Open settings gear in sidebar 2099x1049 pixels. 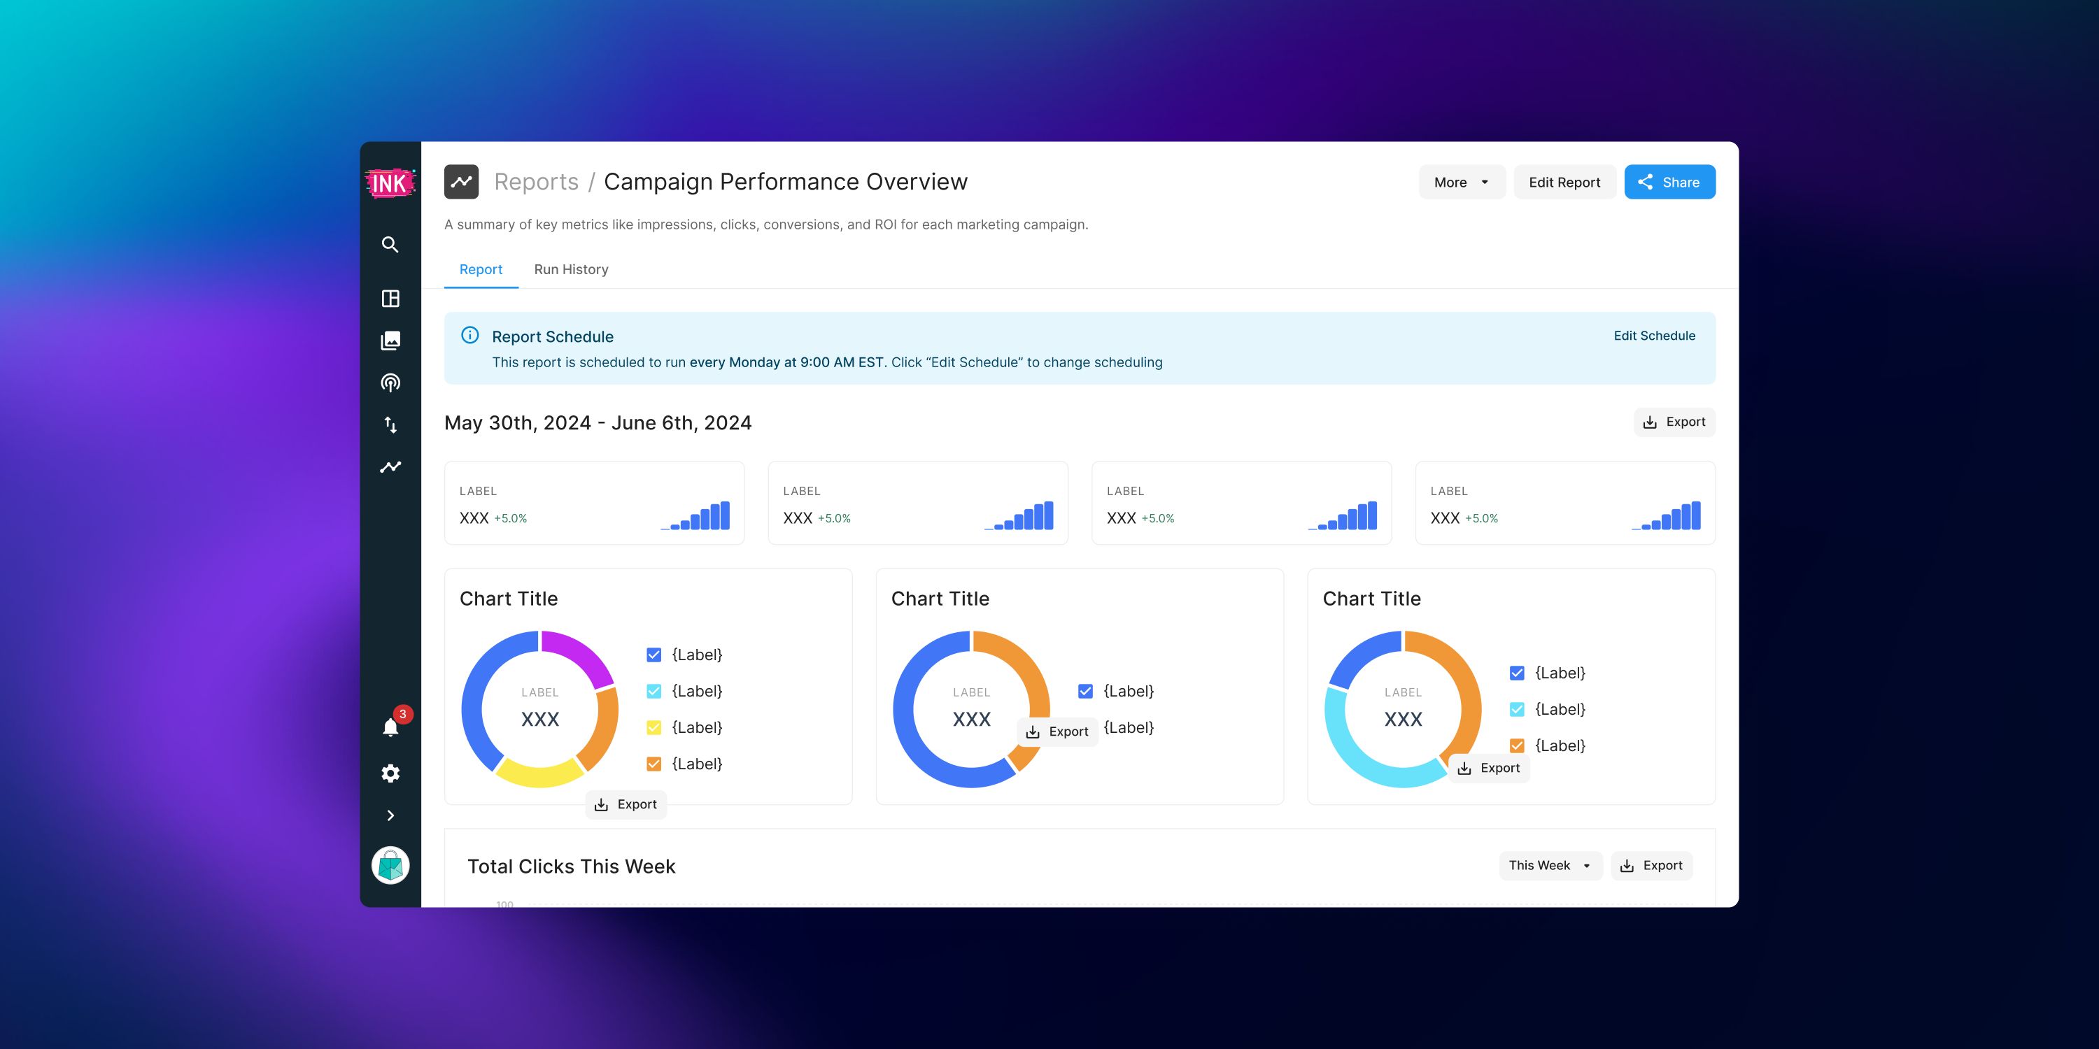(390, 773)
